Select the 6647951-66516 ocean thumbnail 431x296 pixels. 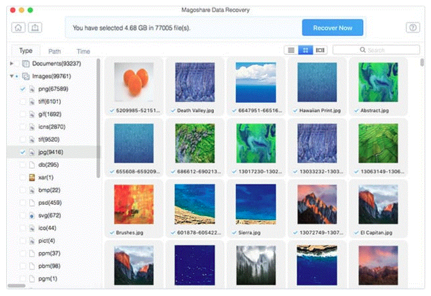(x=256, y=83)
